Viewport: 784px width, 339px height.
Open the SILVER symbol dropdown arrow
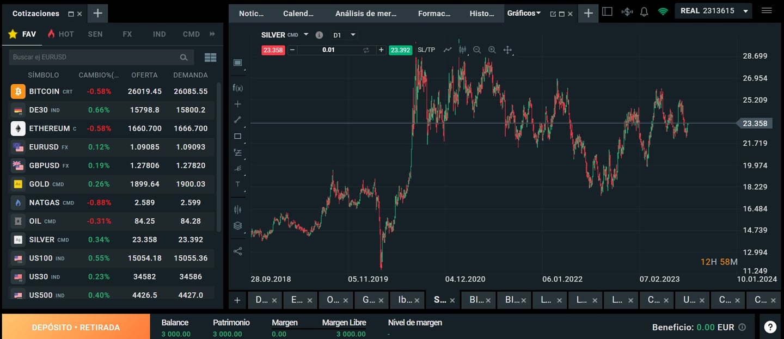coord(306,34)
